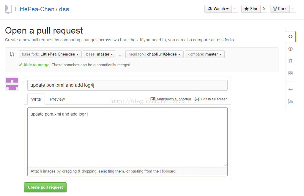304x196 pixels.
Task: View the stargazers count 0
Action: 264,9
